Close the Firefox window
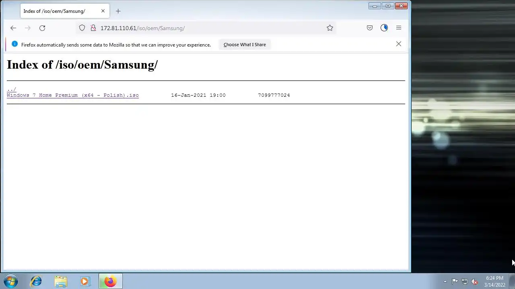This screenshot has height=289, width=515. pyautogui.click(x=401, y=6)
